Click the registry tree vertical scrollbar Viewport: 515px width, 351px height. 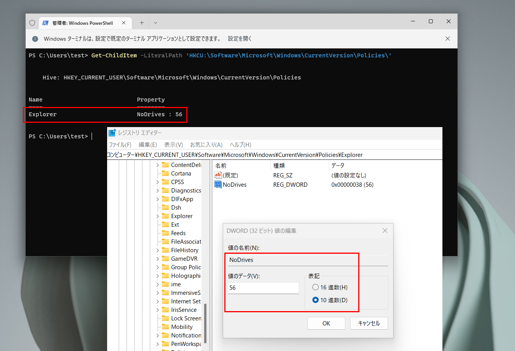[205, 323]
